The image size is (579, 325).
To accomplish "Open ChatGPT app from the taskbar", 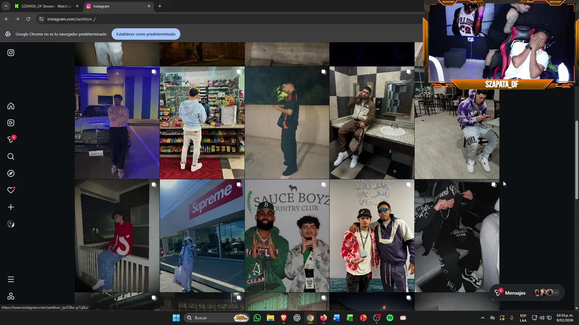I will click(297, 318).
